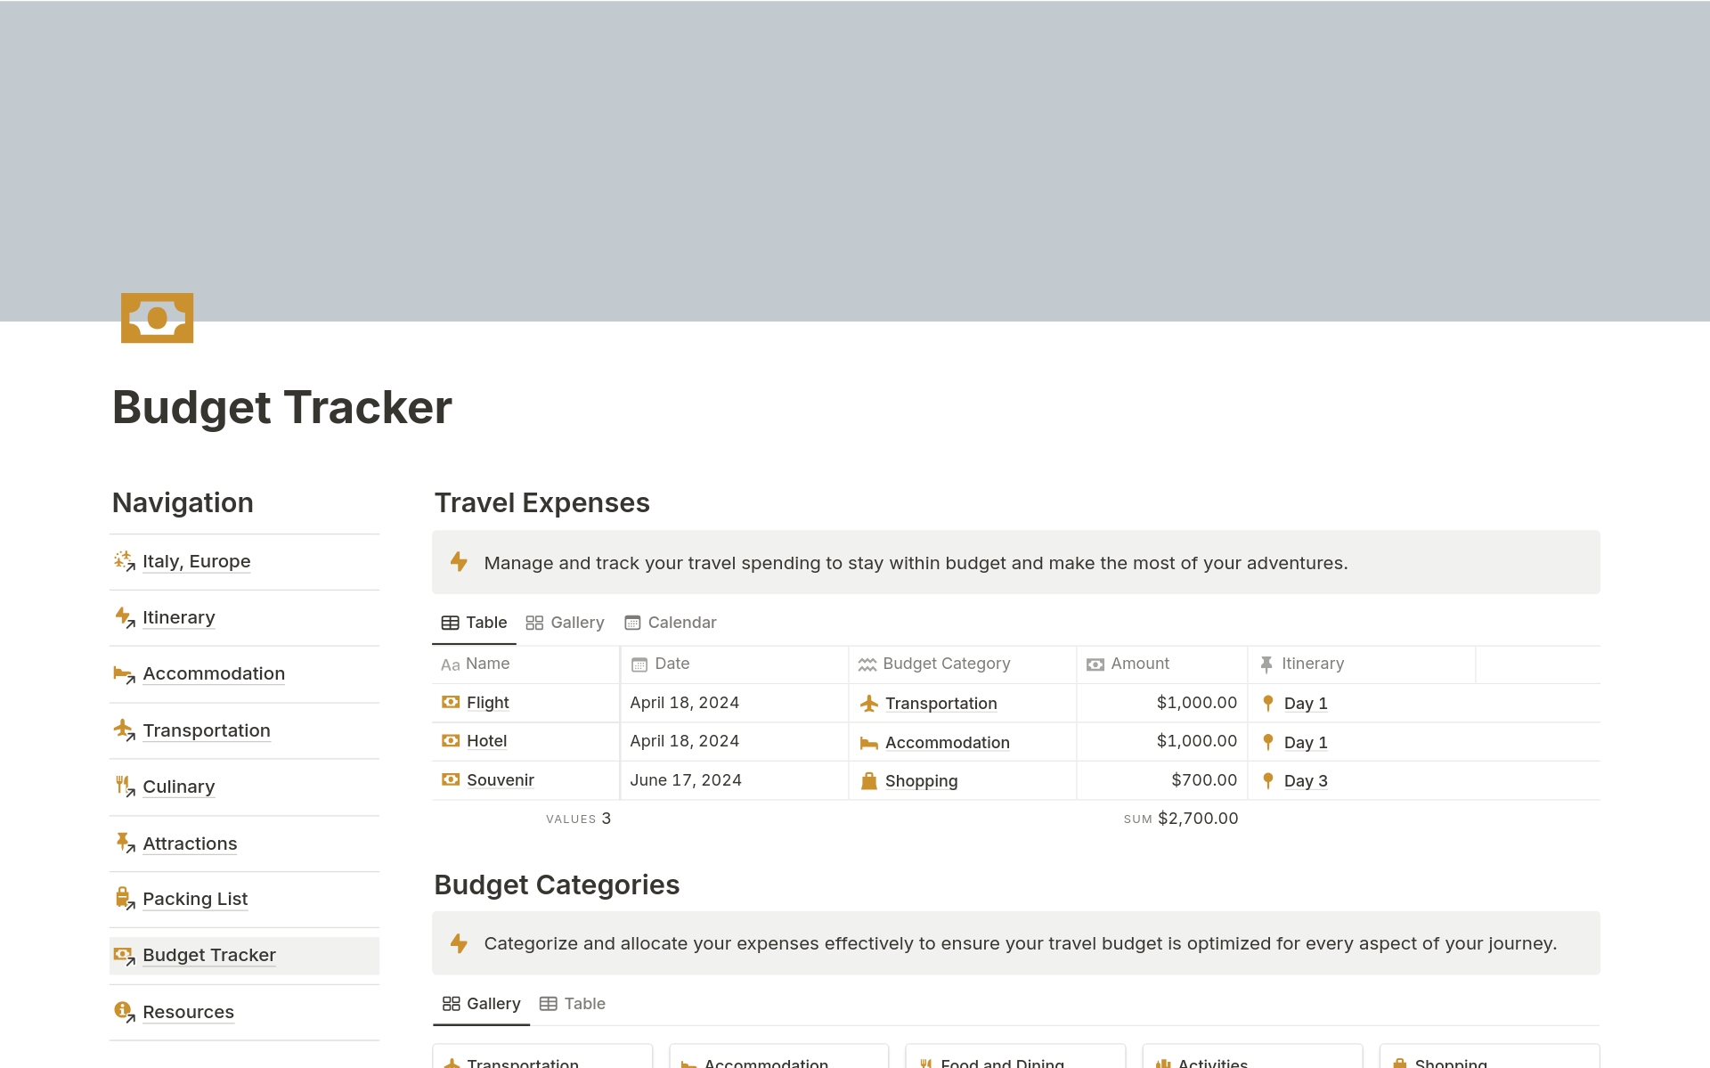This screenshot has width=1710, height=1068.
Task: Expand the Flight expense entry
Action: [x=488, y=701]
